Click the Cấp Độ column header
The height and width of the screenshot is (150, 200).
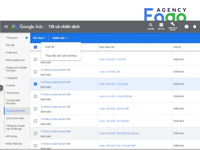tap(177, 47)
